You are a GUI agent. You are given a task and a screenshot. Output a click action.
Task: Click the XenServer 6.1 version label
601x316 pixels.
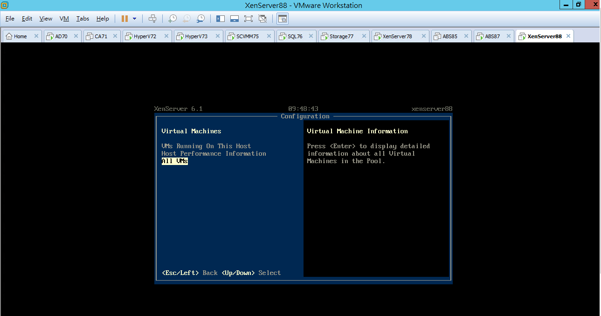pos(178,109)
